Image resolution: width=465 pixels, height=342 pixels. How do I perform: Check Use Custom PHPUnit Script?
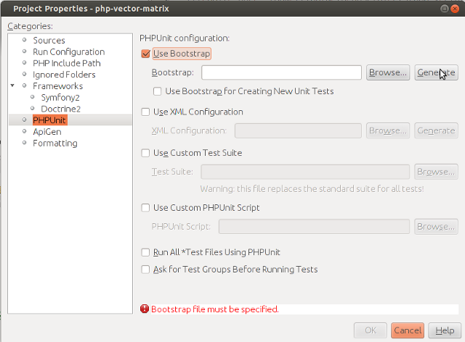click(145, 208)
